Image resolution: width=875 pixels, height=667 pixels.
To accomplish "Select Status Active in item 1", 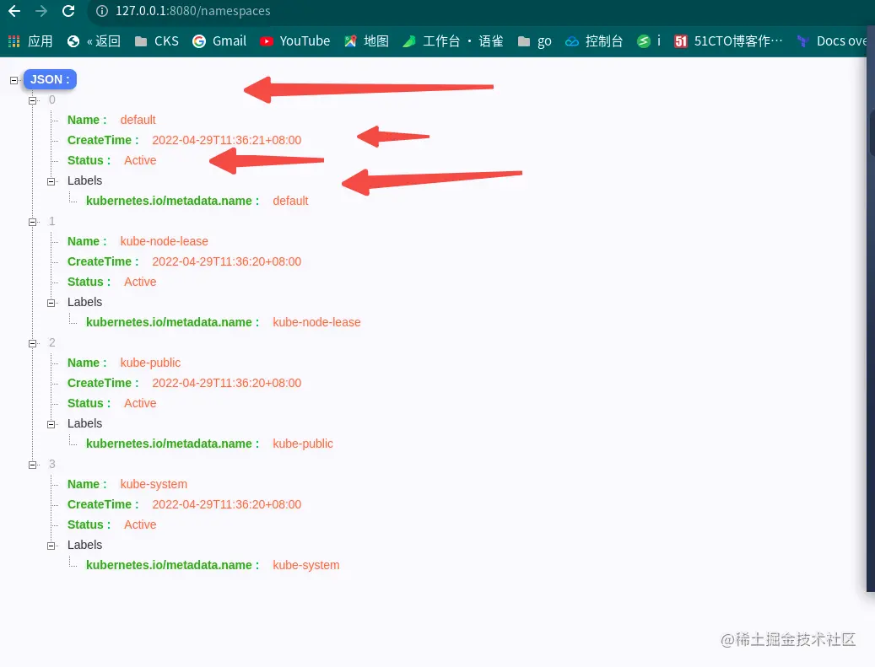I will pyautogui.click(x=140, y=282).
